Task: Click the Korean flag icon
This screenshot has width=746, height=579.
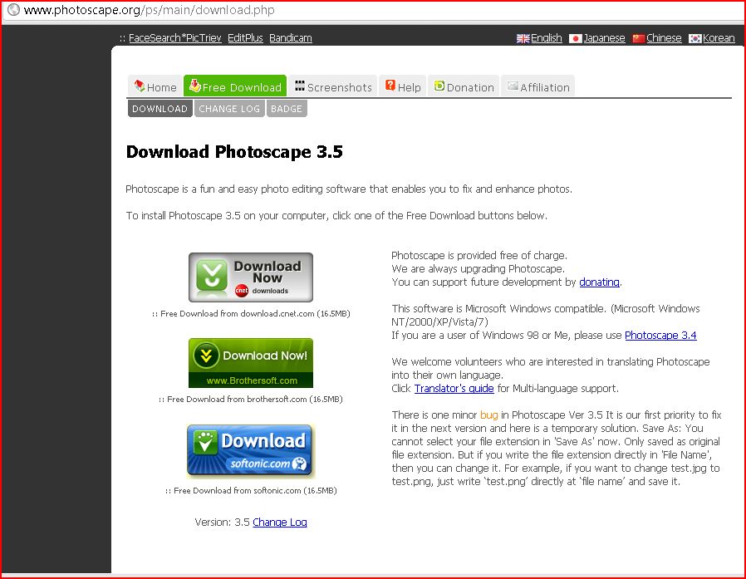Action: point(695,38)
